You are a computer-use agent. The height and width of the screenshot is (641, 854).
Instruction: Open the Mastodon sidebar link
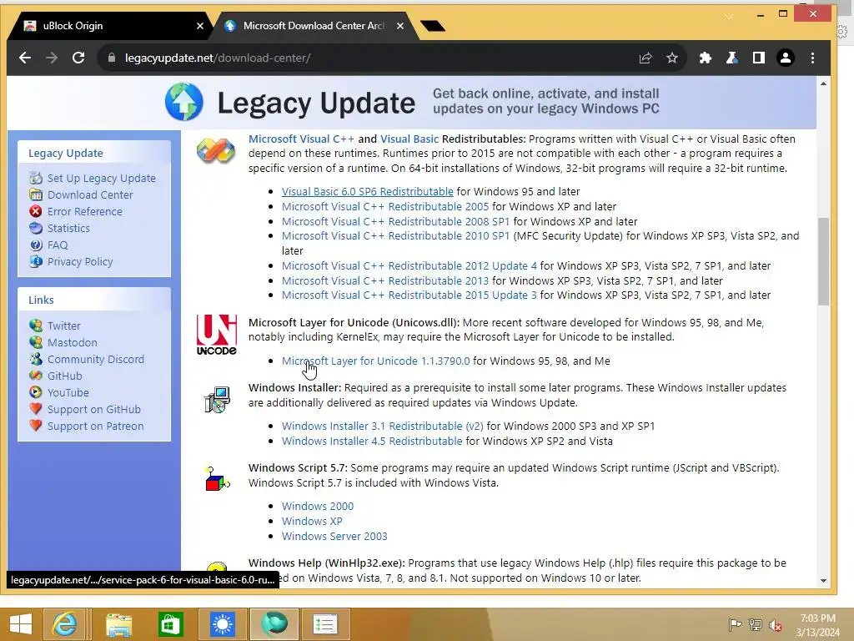(73, 342)
